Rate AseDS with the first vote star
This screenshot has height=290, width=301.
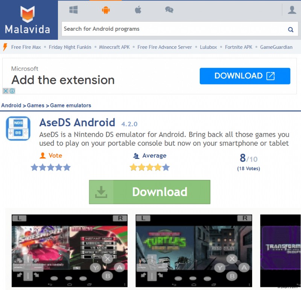coord(35,168)
